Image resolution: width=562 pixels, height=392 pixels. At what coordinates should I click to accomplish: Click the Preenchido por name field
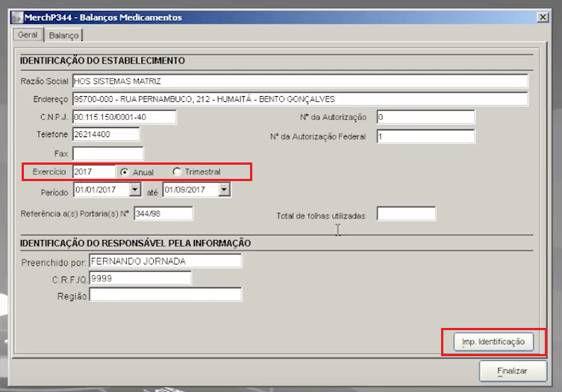click(165, 261)
